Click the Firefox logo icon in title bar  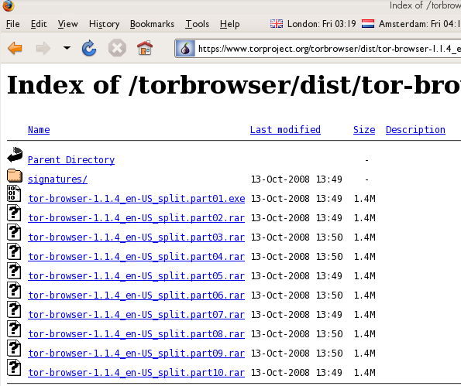(9, 5)
